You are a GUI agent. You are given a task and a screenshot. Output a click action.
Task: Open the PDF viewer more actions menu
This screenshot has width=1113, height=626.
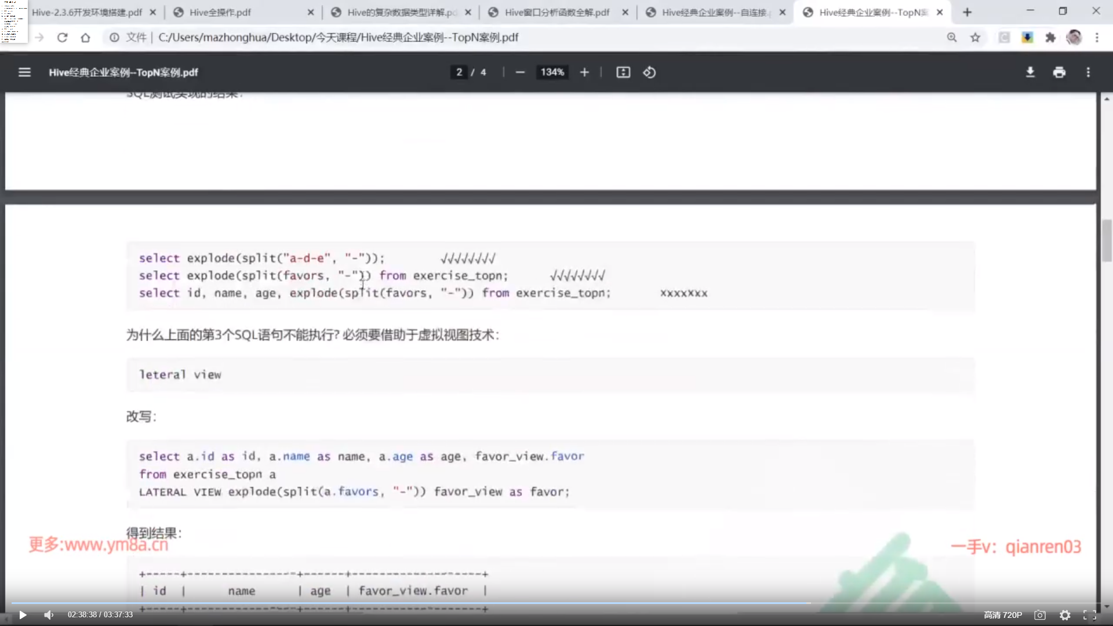[x=1088, y=72]
